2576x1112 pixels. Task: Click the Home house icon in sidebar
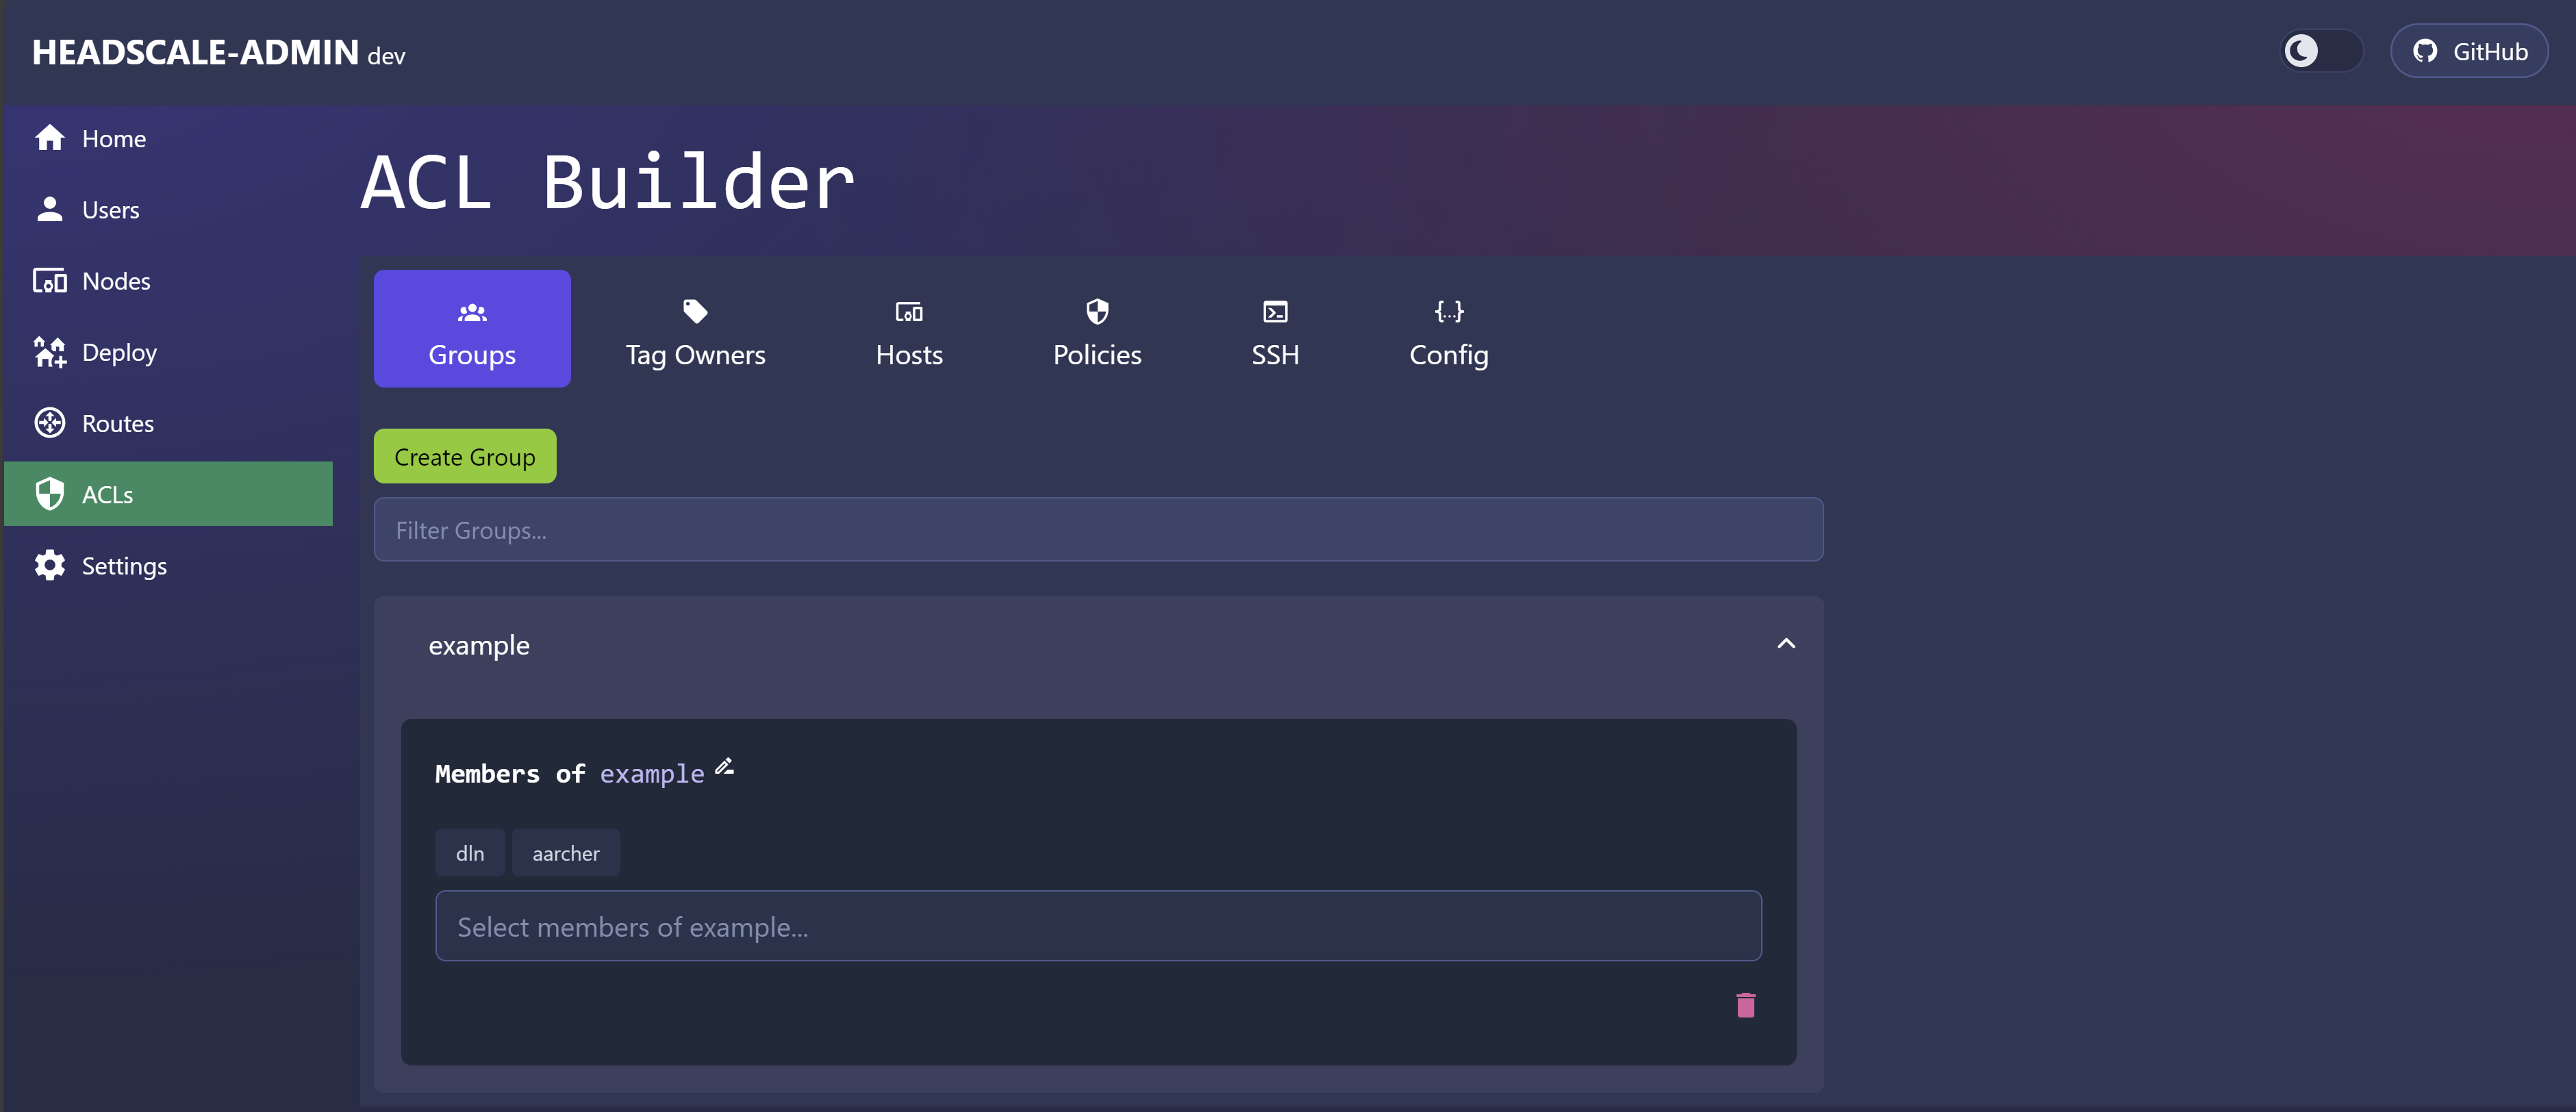coord(49,138)
